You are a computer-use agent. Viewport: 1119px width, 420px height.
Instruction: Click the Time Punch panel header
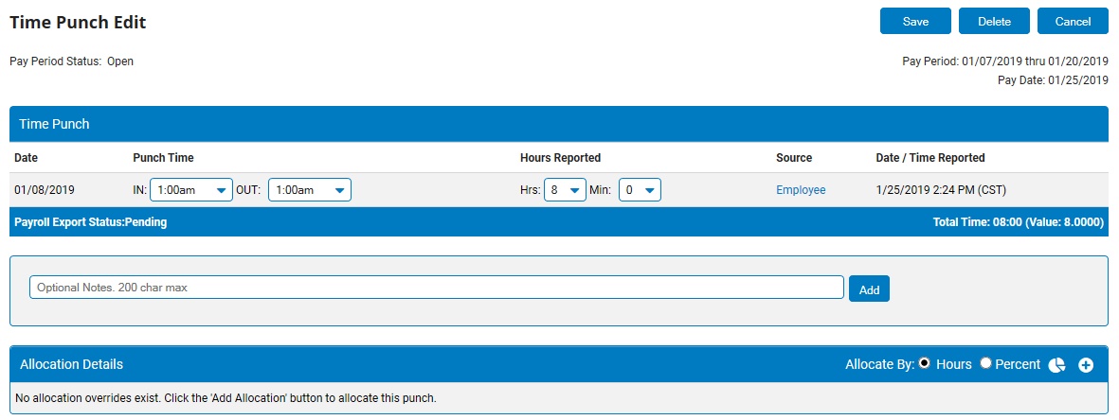tap(55, 124)
